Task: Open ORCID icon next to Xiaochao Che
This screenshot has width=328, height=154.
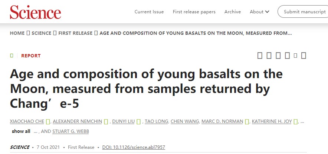Action: [x=49, y=121]
